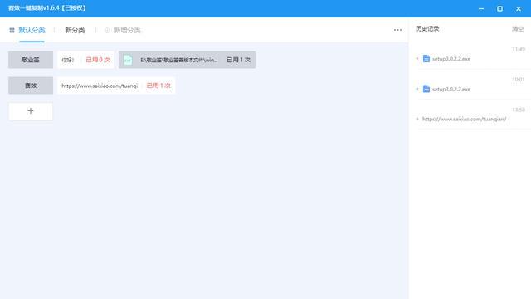The width and height of the screenshot is (531, 299).
Task: Switch to the 默认分类 tab
Action: click(32, 30)
